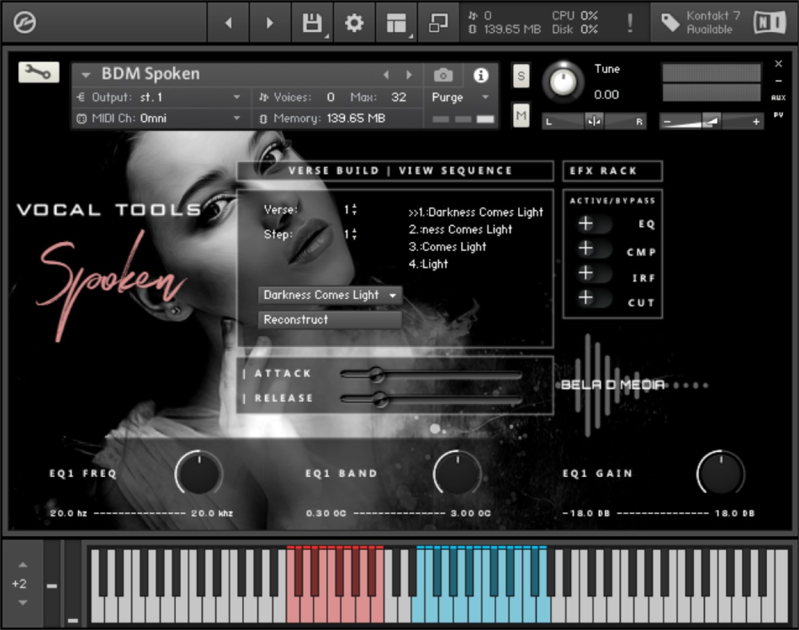Open the instrument info panel icon
This screenshot has height=630, width=799.
[481, 75]
